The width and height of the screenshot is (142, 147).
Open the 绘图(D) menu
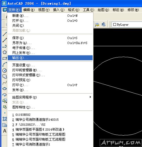[x=103, y=10]
